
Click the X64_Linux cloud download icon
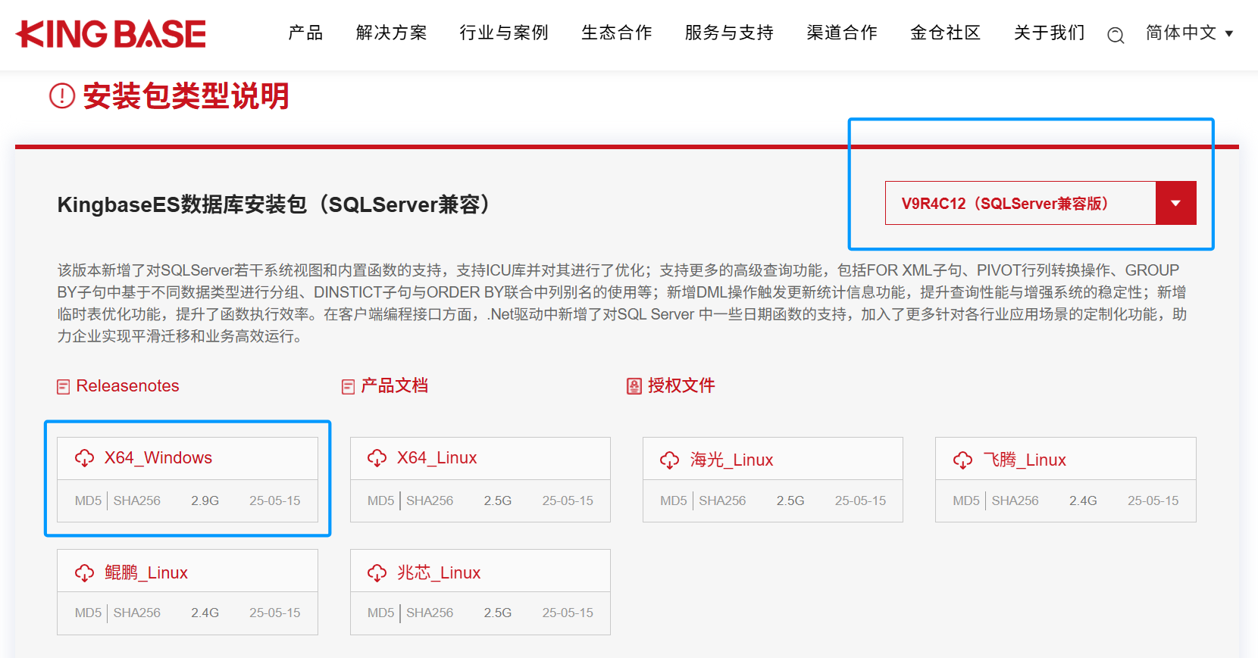tap(377, 458)
